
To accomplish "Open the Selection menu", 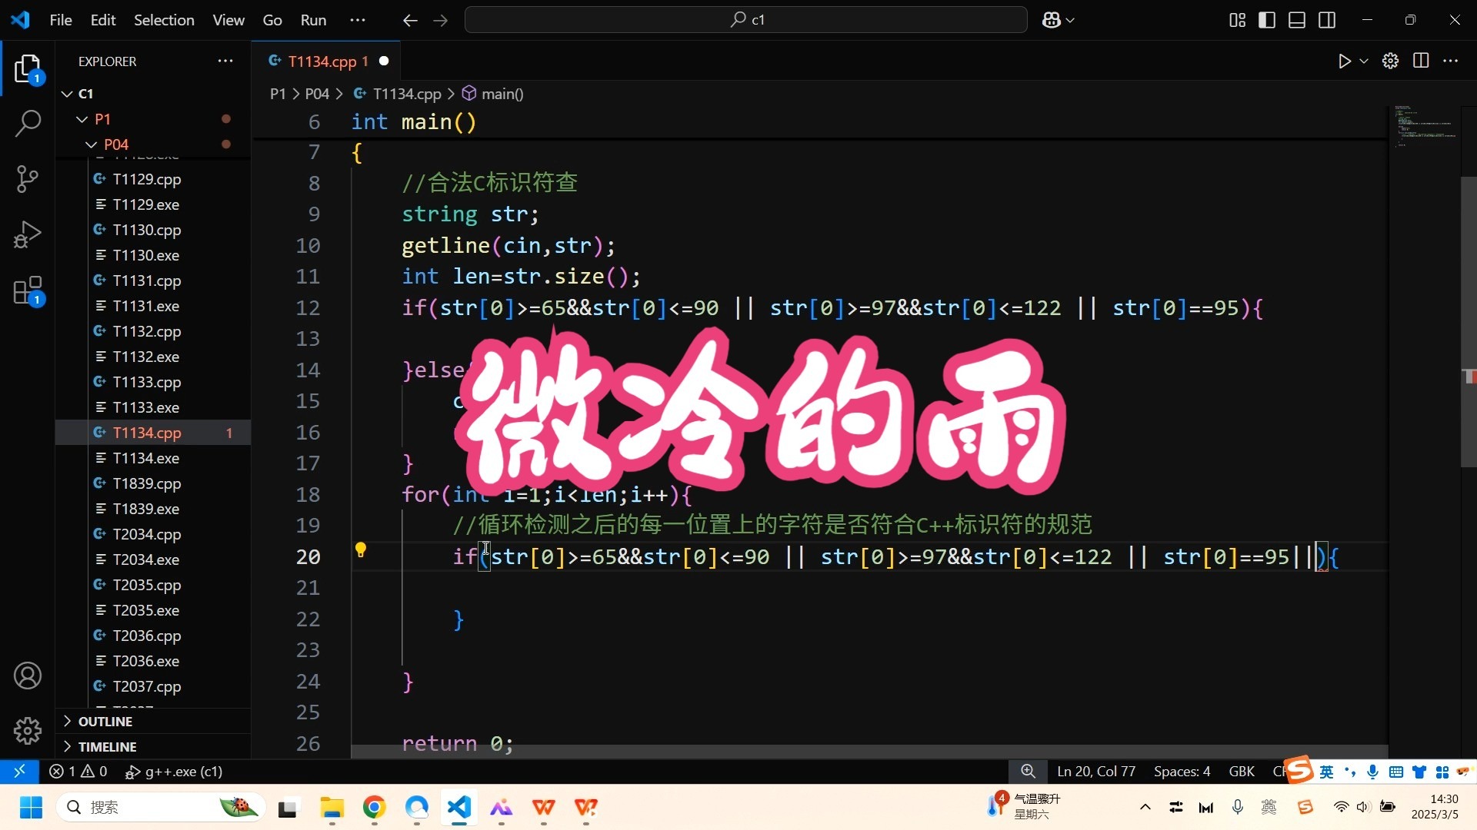I will [x=164, y=20].
